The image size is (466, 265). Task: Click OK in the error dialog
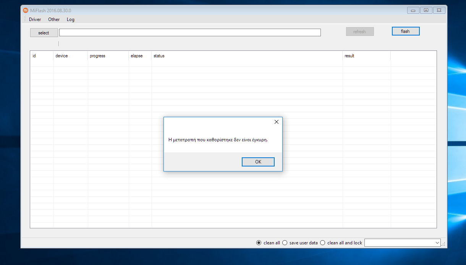point(258,162)
